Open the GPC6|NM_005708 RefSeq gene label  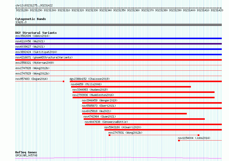pos(26,155)
